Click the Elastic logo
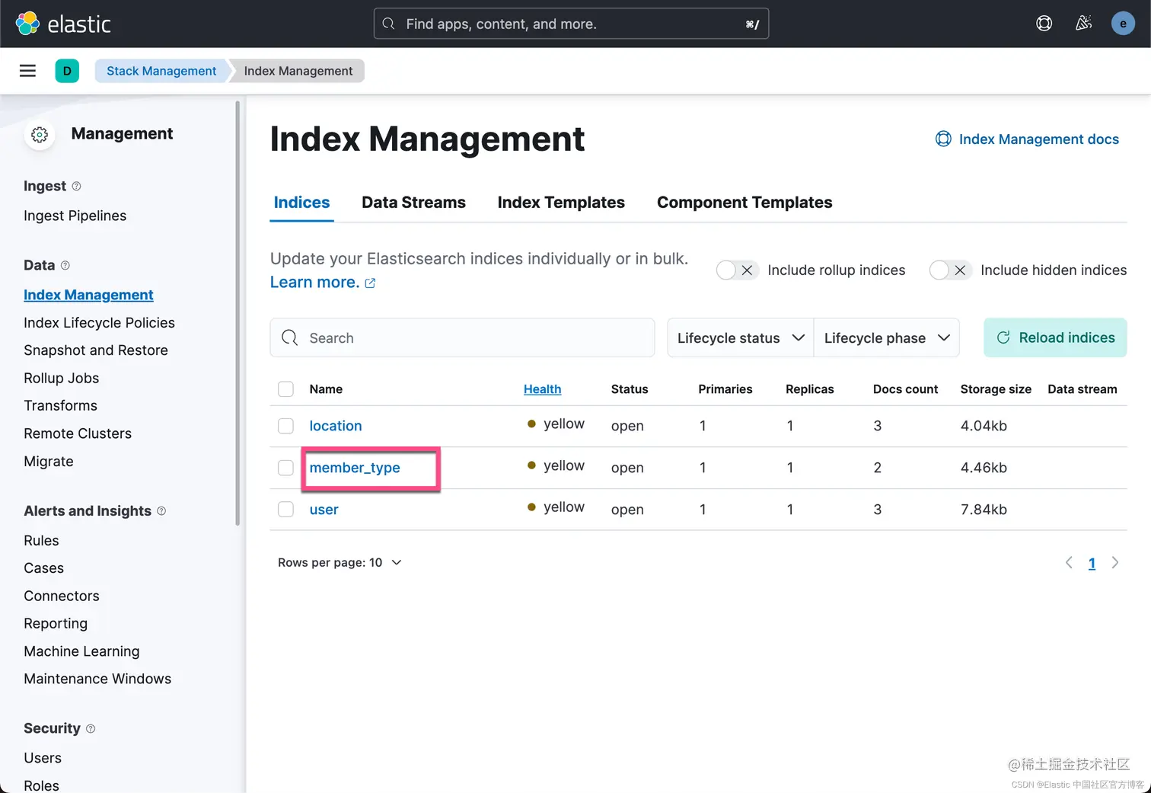The image size is (1151, 793). pyautogui.click(x=63, y=24)
